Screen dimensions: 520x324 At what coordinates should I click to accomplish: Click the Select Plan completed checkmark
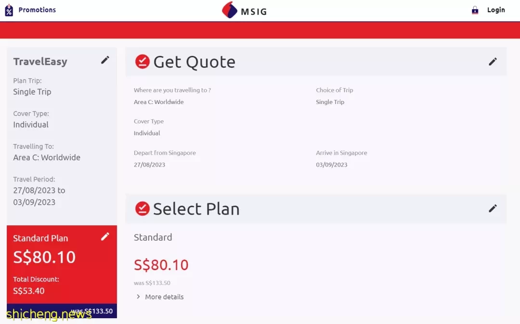coord(142,208)
